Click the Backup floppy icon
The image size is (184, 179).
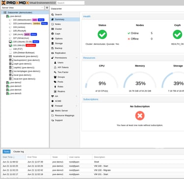click(53, 48)
